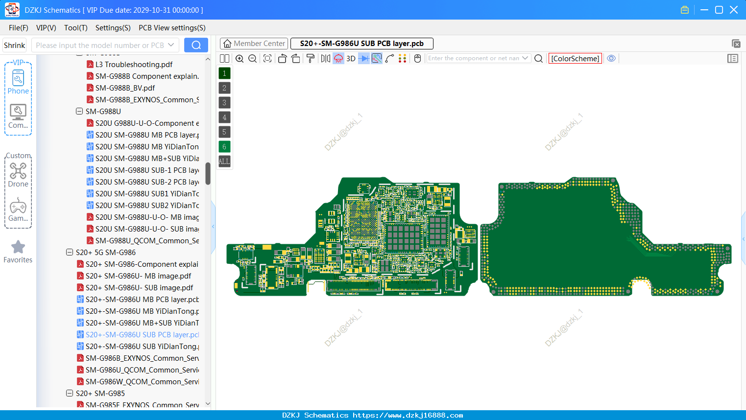Click the DZKJ app logo
Image resolution: width=746 pixels, height=420 pixels.
[x=12, y=10]
